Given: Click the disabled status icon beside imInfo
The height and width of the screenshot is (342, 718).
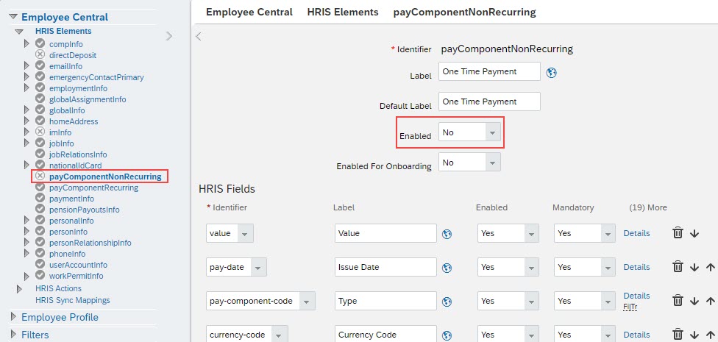Looking at the screenshot, I should [40, 132].
